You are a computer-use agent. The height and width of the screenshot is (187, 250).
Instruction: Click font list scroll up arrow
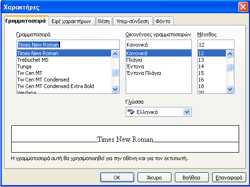coord(115,54)
